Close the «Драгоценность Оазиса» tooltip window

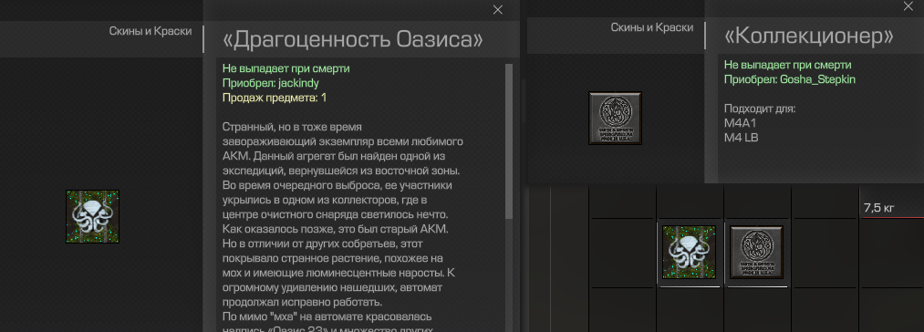(498, 9)
